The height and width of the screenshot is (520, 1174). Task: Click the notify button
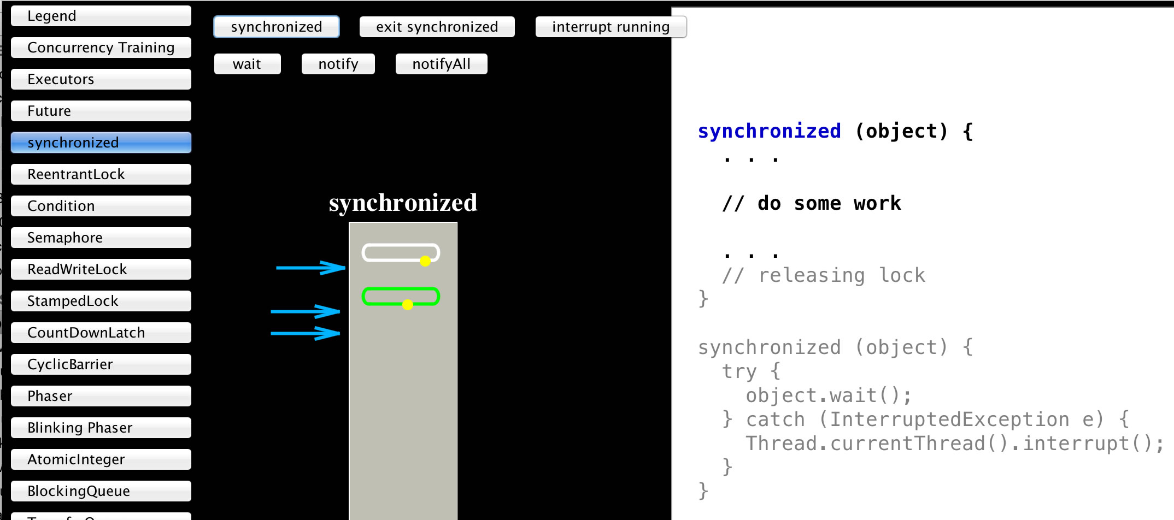[x=338, y=64]
